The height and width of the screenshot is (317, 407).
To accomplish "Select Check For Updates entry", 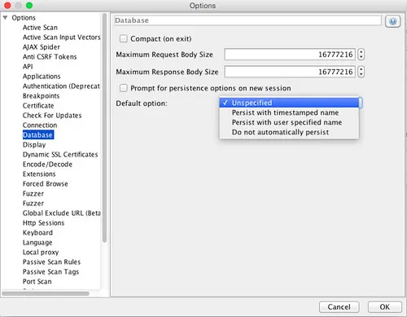I will click(x=52, y=116).
